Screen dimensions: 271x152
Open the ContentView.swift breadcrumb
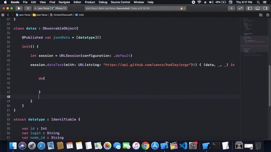tap(61, 15)
